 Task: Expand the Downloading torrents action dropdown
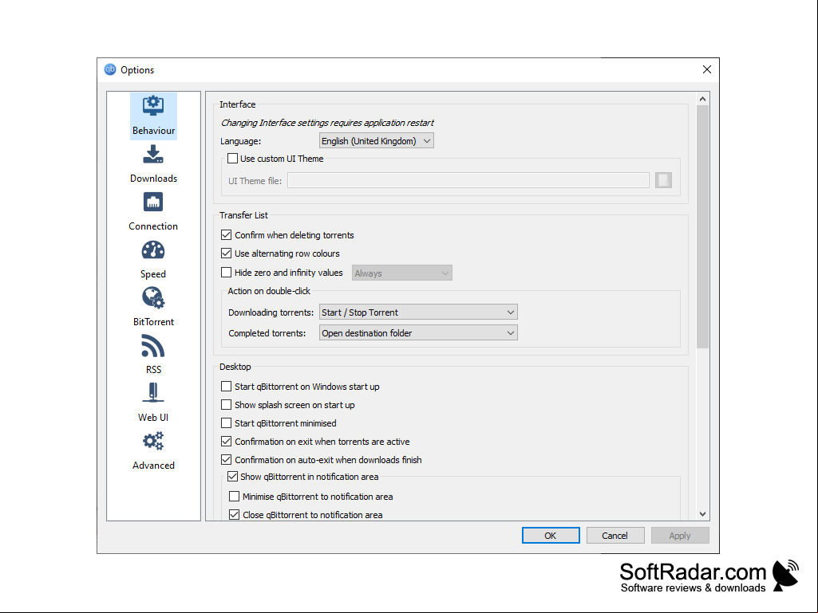pyautogui.click(x=418, y=312)
